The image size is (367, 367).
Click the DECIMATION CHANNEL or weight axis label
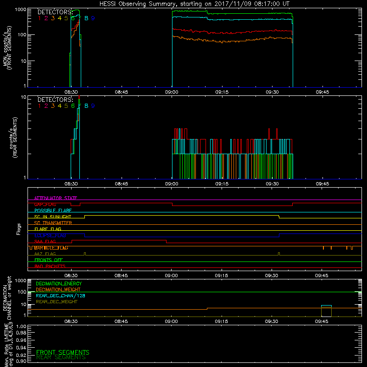pyautogui.click(x=7, y=298)
